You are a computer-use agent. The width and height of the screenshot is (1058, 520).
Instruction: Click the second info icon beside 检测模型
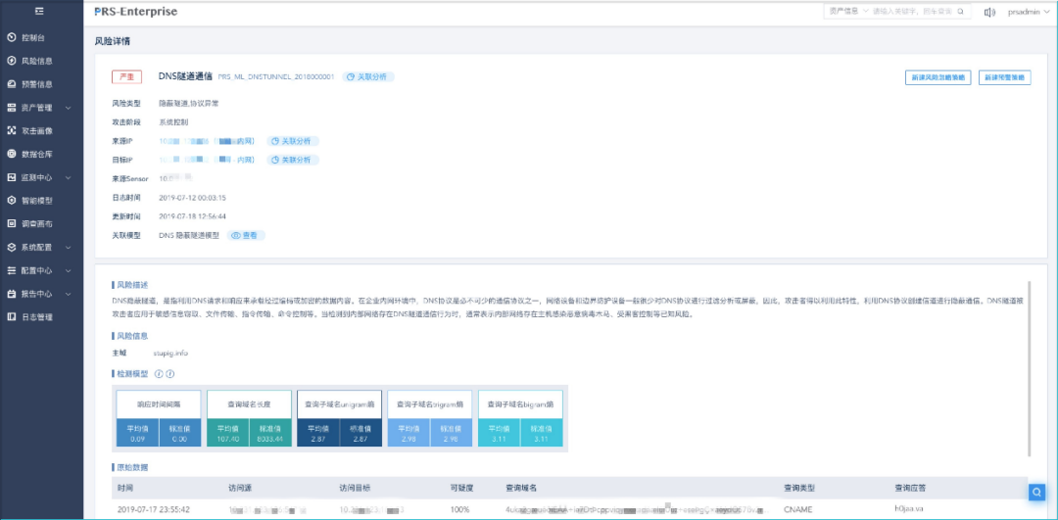(x=170, y=374)
